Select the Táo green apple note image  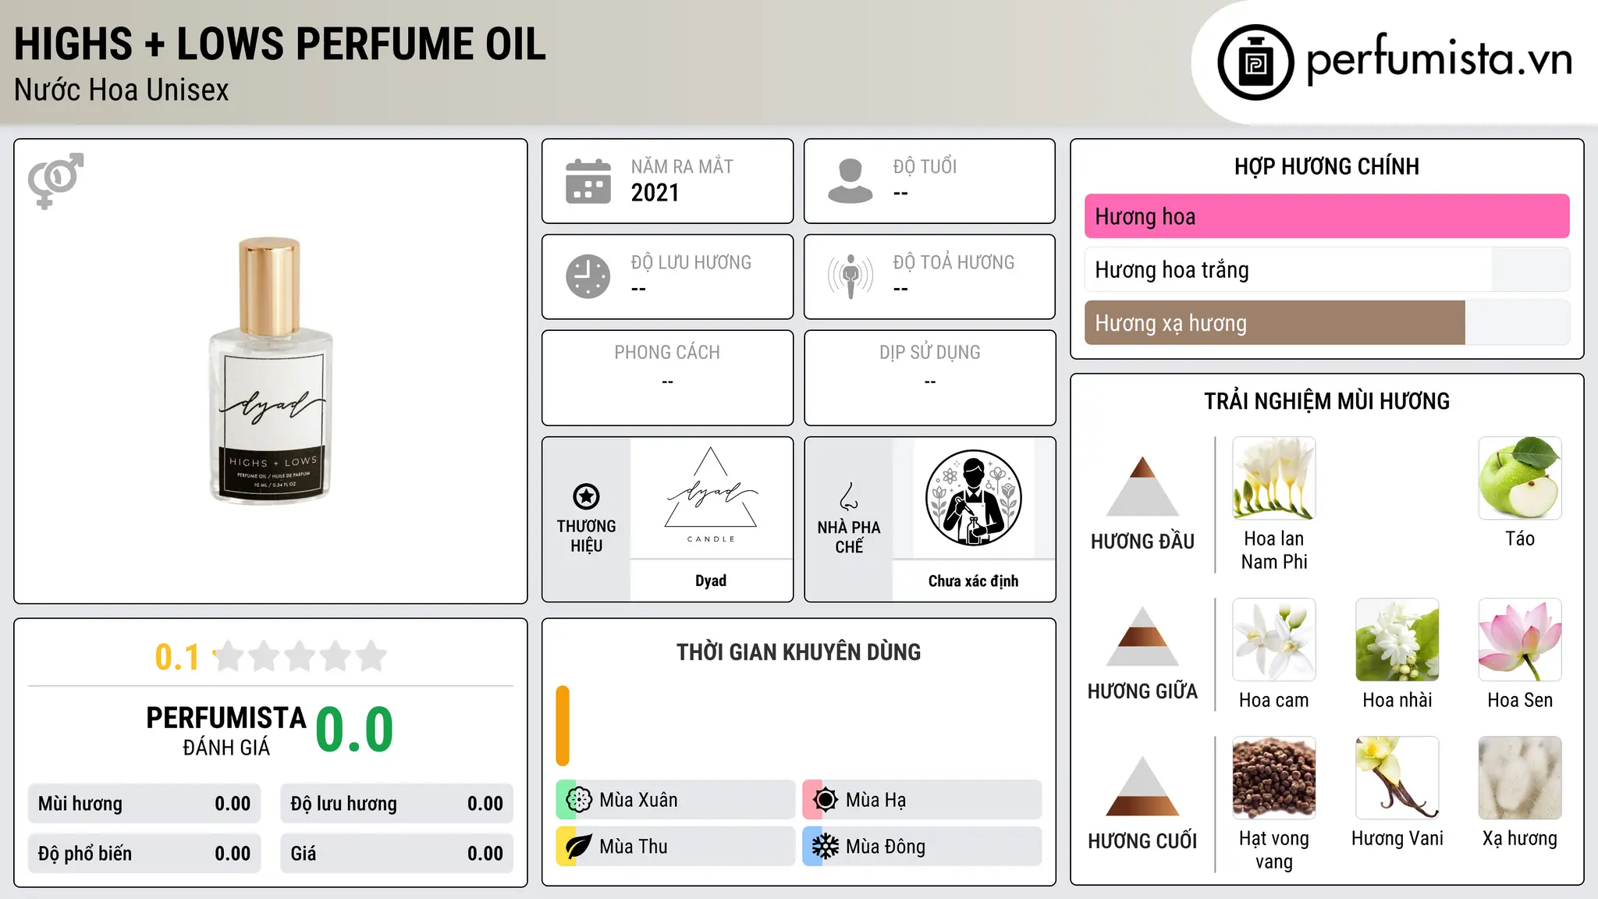(1520, 478)
